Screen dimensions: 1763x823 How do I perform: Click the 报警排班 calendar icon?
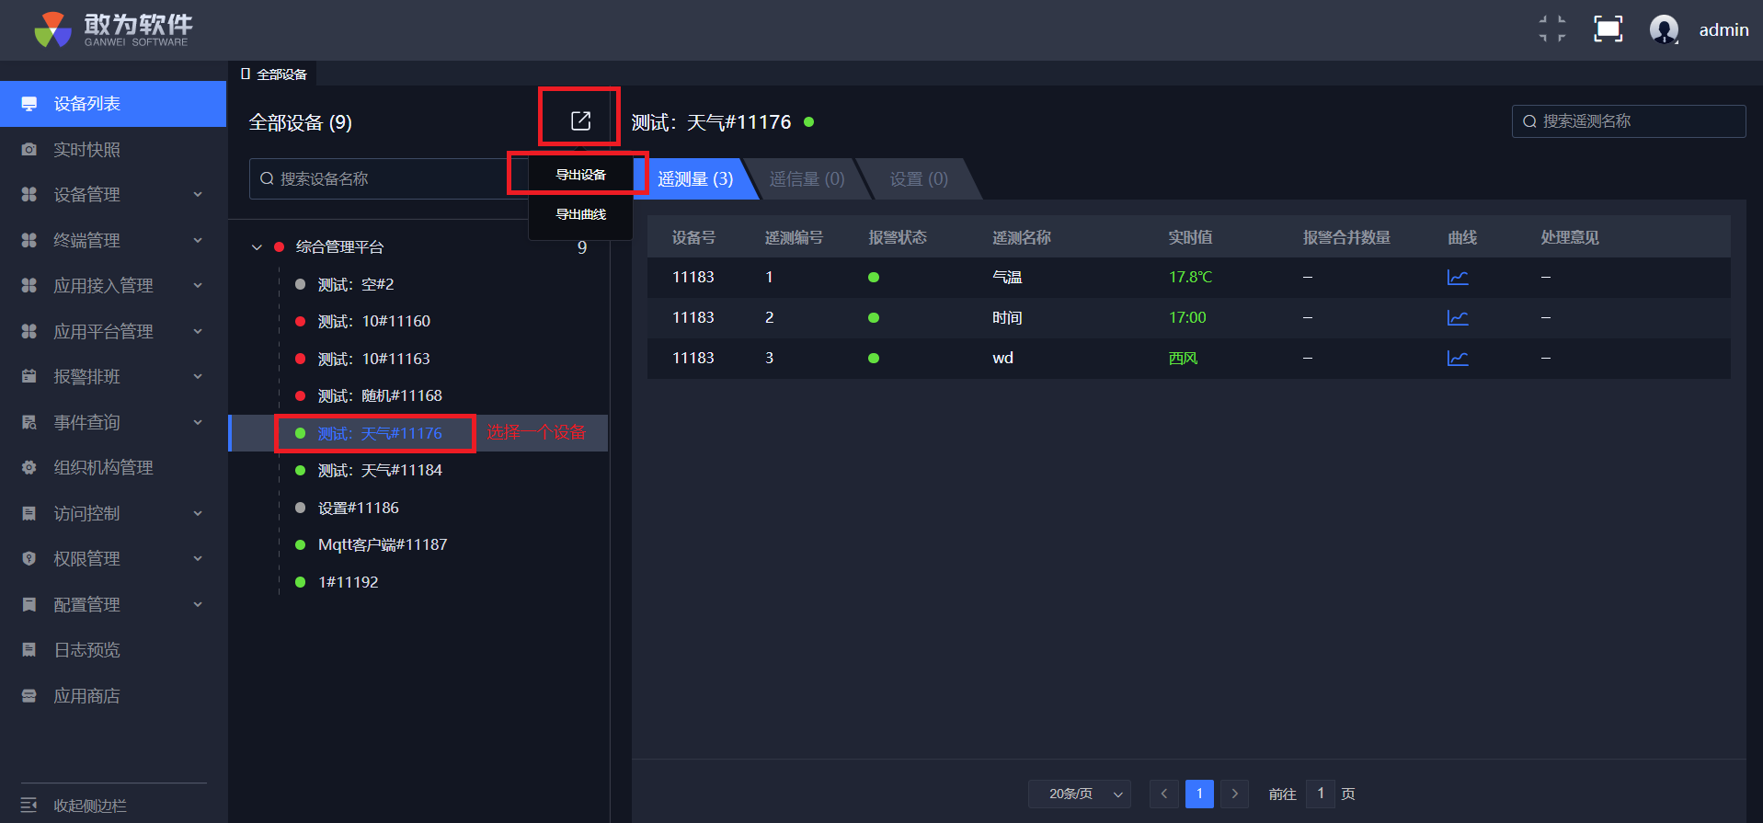pyautogui.click(x=29, y=377)
